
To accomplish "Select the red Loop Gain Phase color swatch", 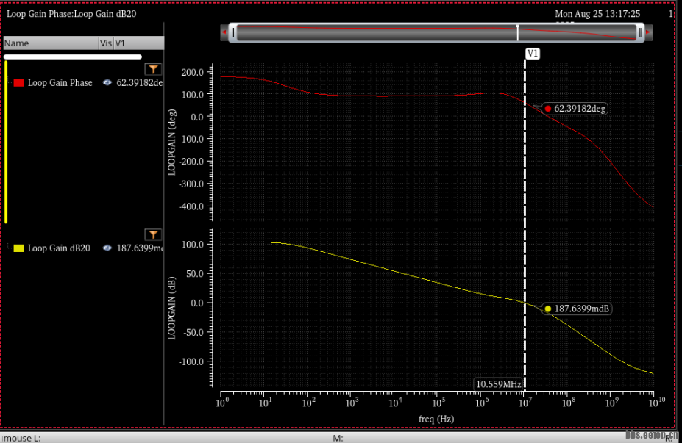I will (18, 82).
